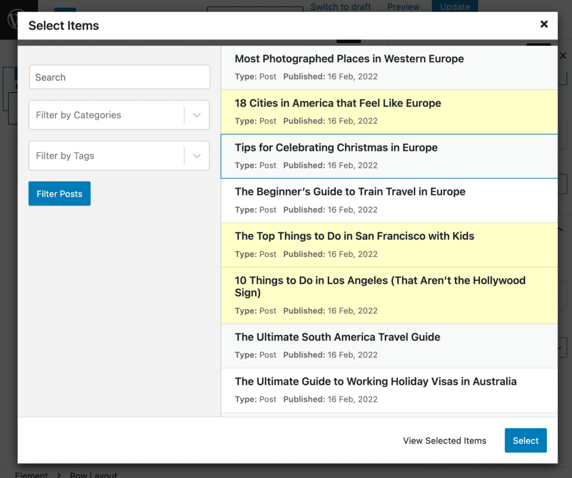
Task: Open the Preview option in top bar
Action: point(403,7)
